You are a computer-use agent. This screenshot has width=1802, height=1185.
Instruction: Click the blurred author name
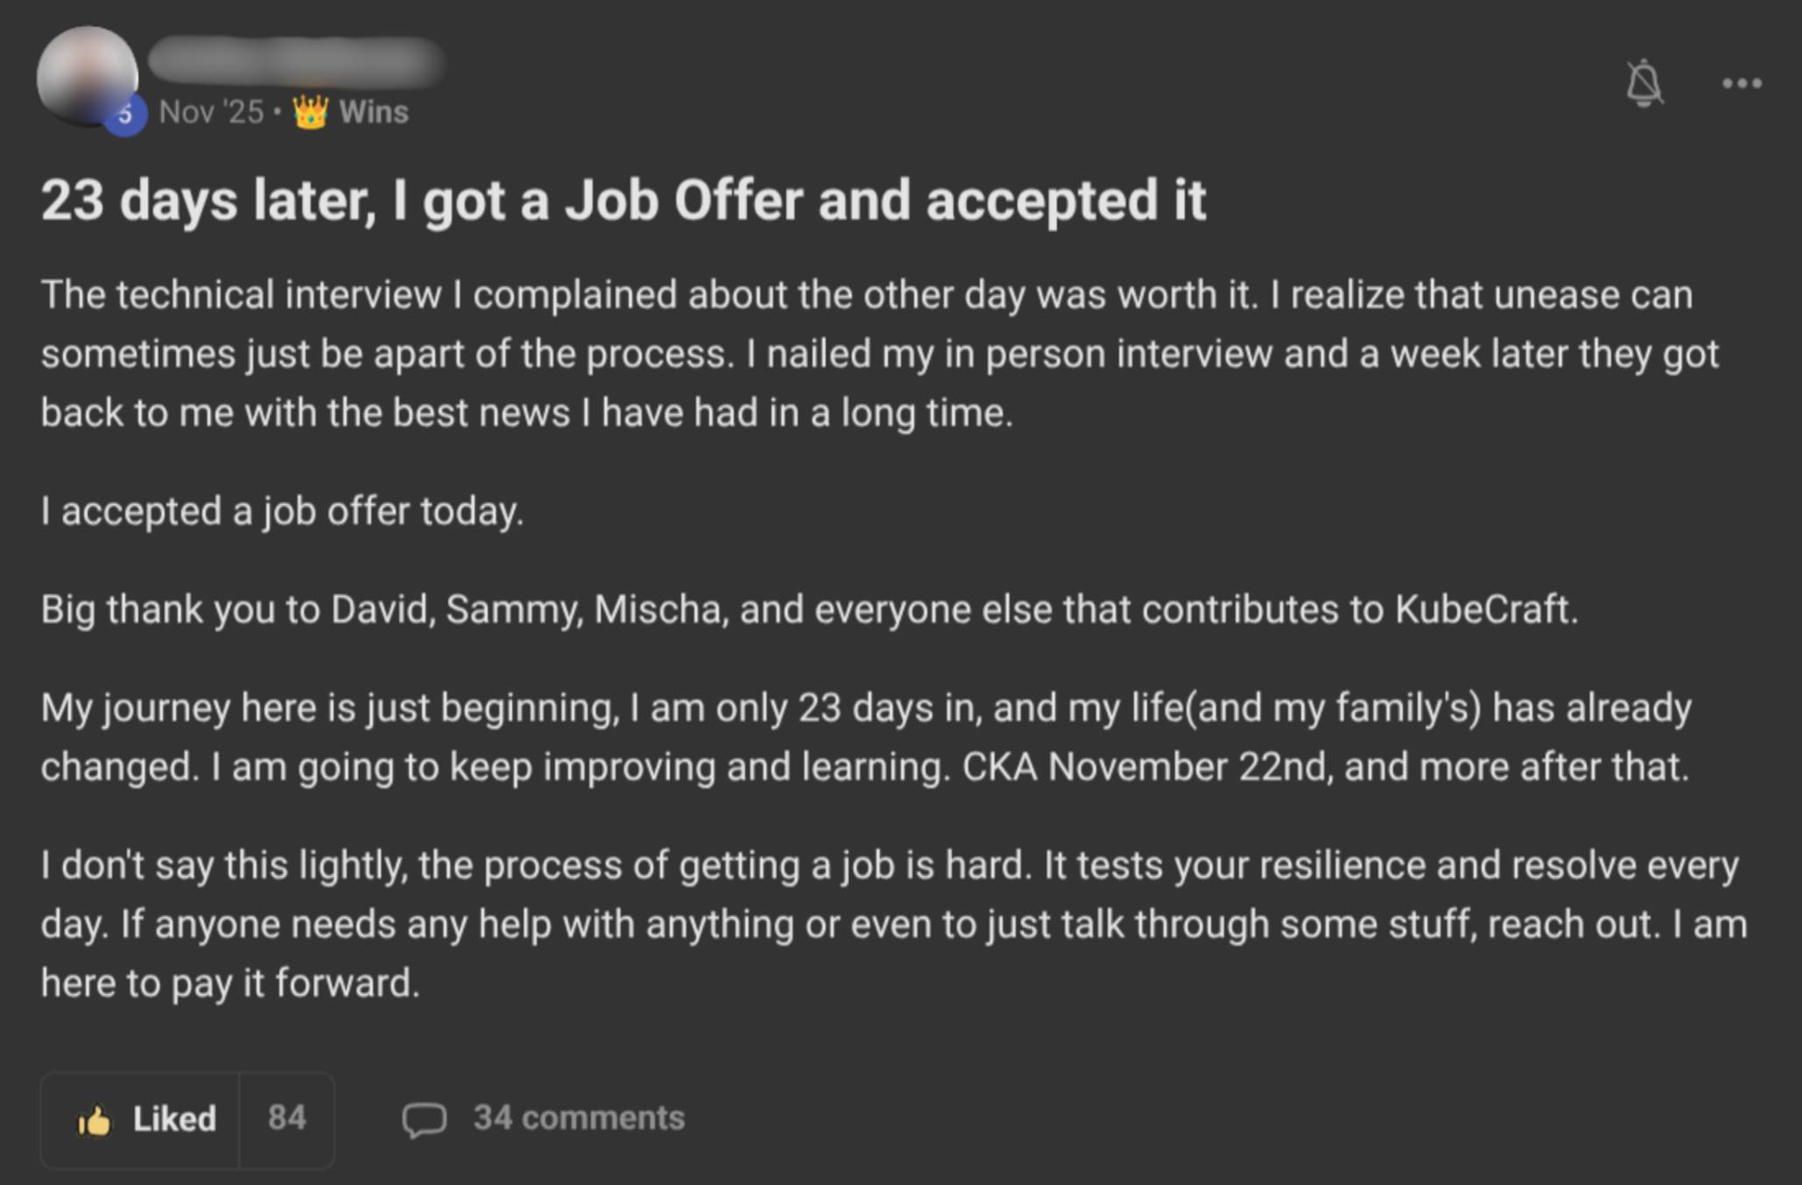click(x=296, y=61)
